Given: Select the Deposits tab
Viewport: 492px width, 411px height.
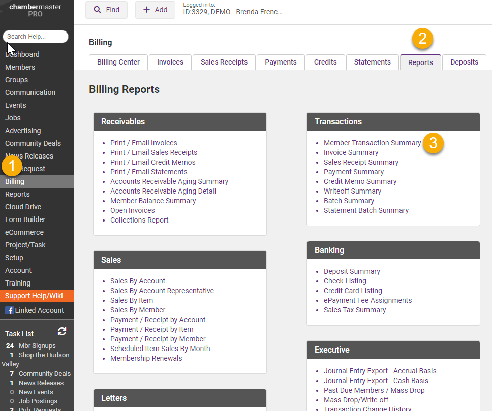Looking at the screenshot, I should [x=464, y=61].
